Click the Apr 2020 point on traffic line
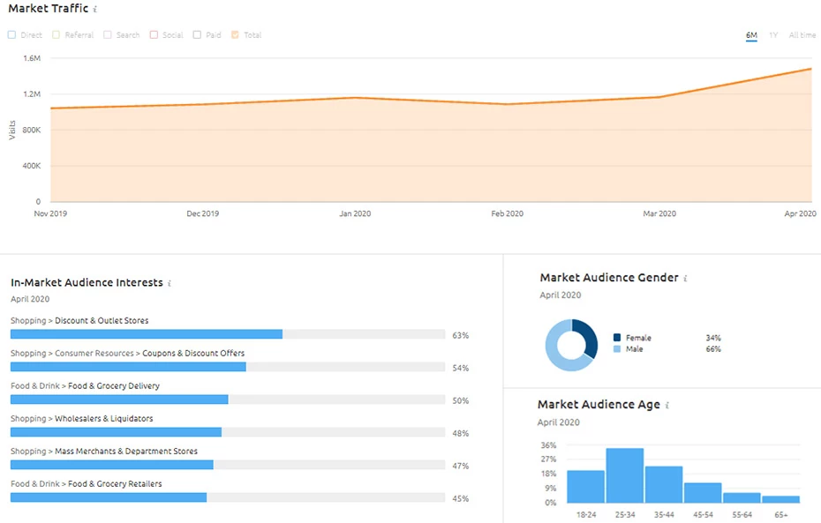Screen dimensions: 821x523 [811, 69]
